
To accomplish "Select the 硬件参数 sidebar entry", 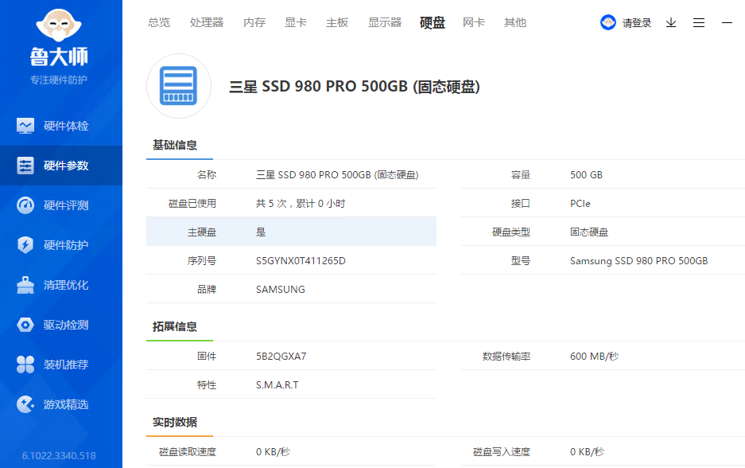I will pos(60,166).
